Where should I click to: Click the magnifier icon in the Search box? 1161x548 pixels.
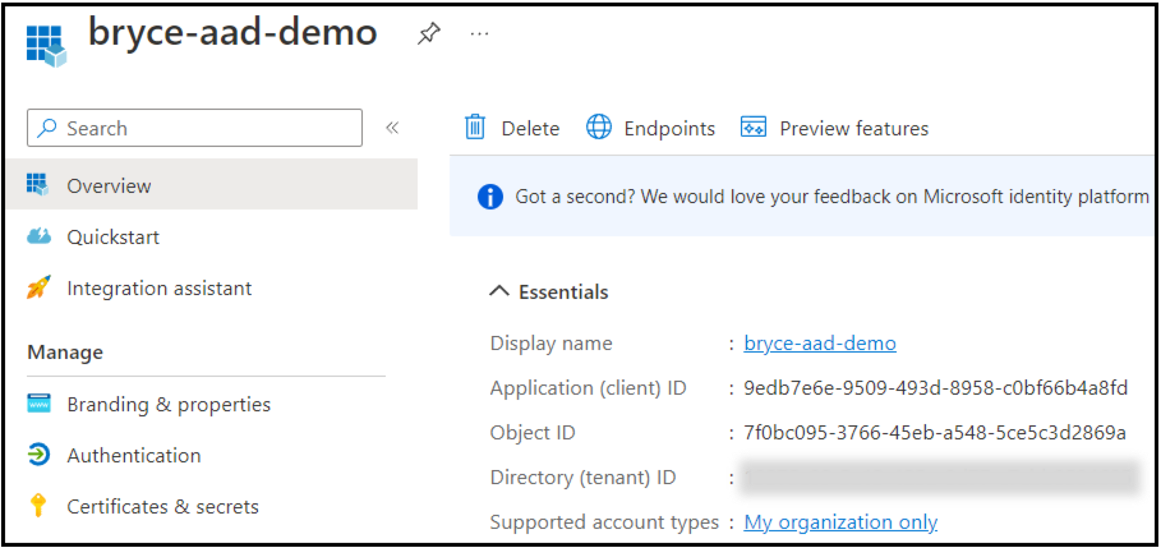pos(47,128)
